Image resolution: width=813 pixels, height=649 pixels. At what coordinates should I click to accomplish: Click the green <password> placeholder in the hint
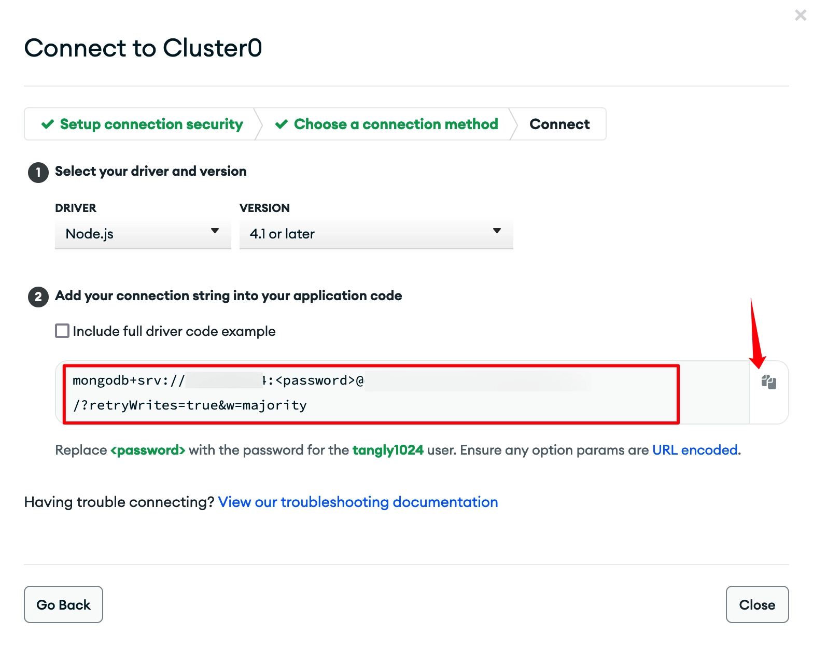(148, 450)
